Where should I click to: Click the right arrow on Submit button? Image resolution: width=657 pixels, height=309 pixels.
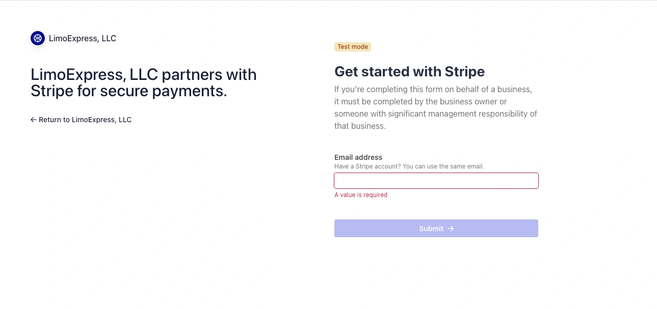click(x=451, y=229)
